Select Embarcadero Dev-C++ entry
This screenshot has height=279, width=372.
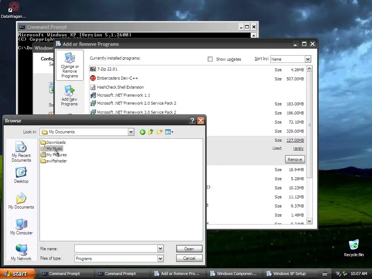[x=114, y=78]
